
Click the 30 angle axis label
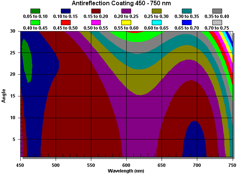click(x=13, y=31)
